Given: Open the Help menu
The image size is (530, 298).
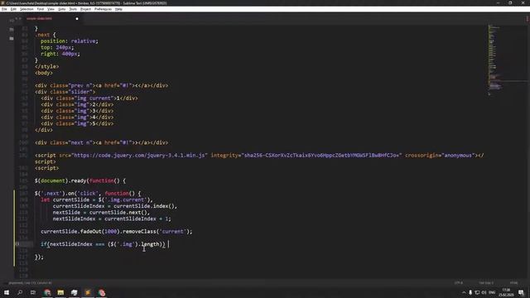Looking at the screenshot, I should (x=118, y=9).
